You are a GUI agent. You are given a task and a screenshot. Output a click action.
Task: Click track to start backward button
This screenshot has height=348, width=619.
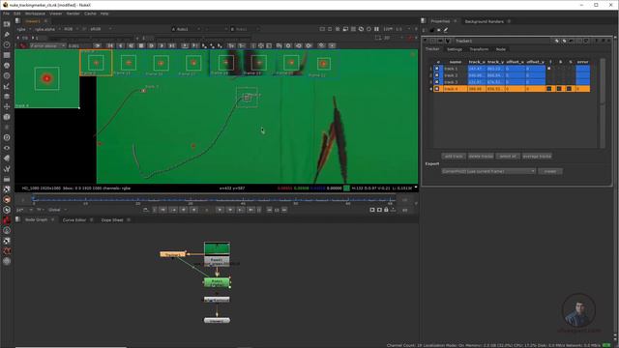[110, 45]
